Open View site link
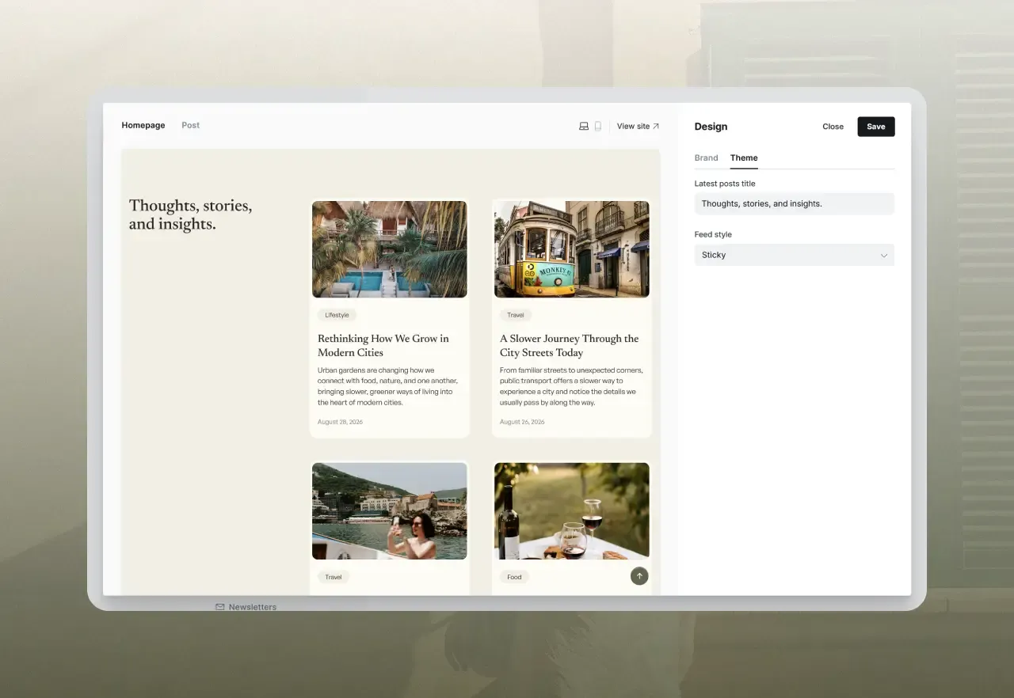The height and width of the screenshot is (698, 1014). (638, 126)
